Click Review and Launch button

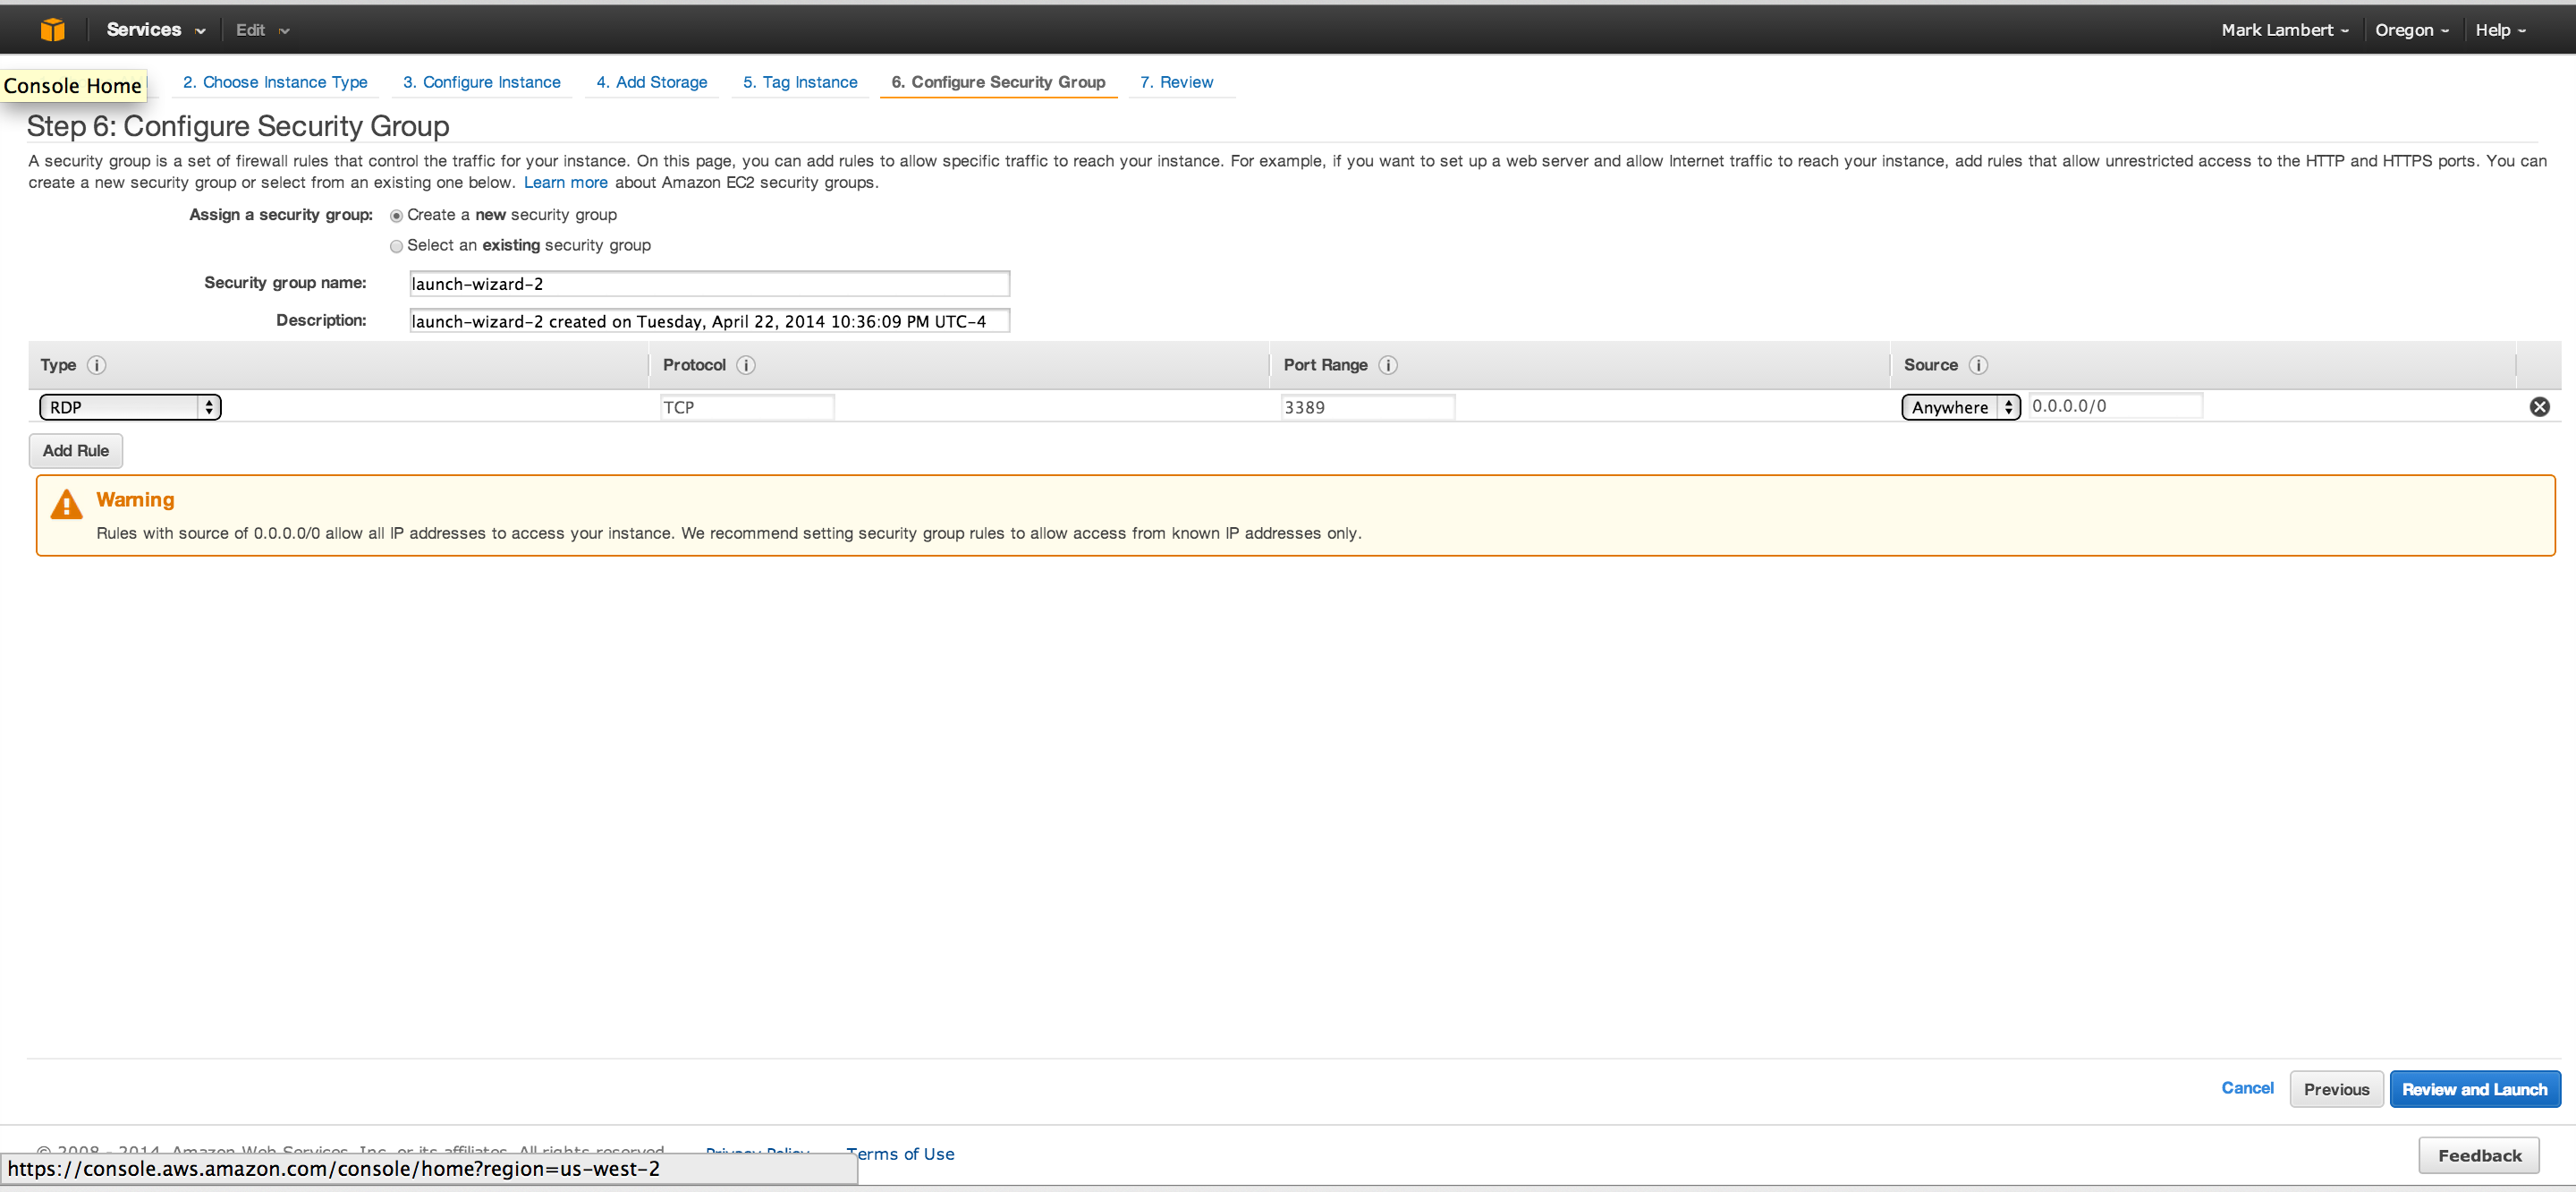coord(2474,1089)
